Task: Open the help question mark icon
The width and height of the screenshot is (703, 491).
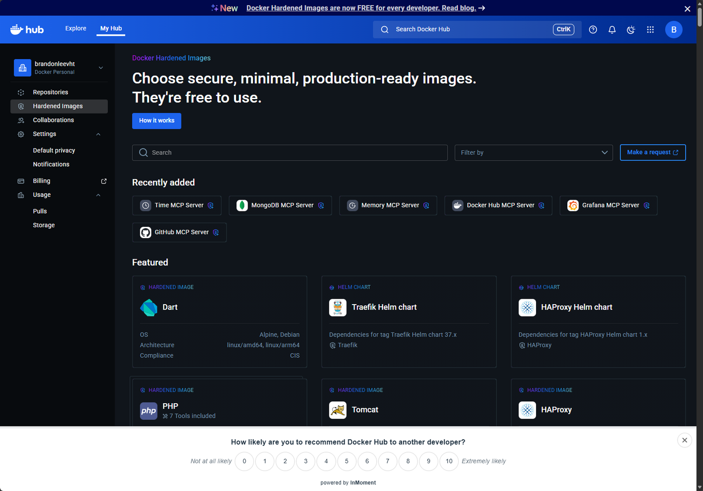Action: [x=593, y=30]
